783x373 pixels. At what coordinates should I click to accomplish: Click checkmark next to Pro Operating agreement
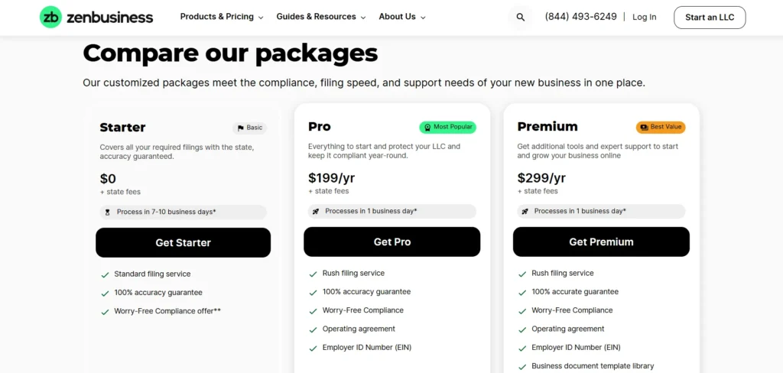pos(313,329)
